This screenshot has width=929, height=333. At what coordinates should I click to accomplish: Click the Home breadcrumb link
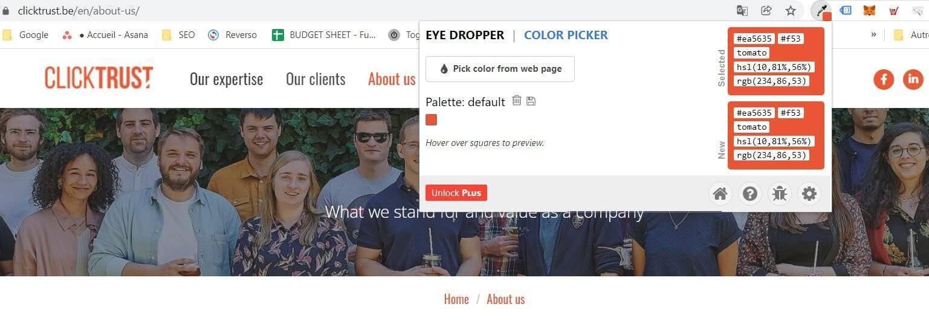coord(456,299)
